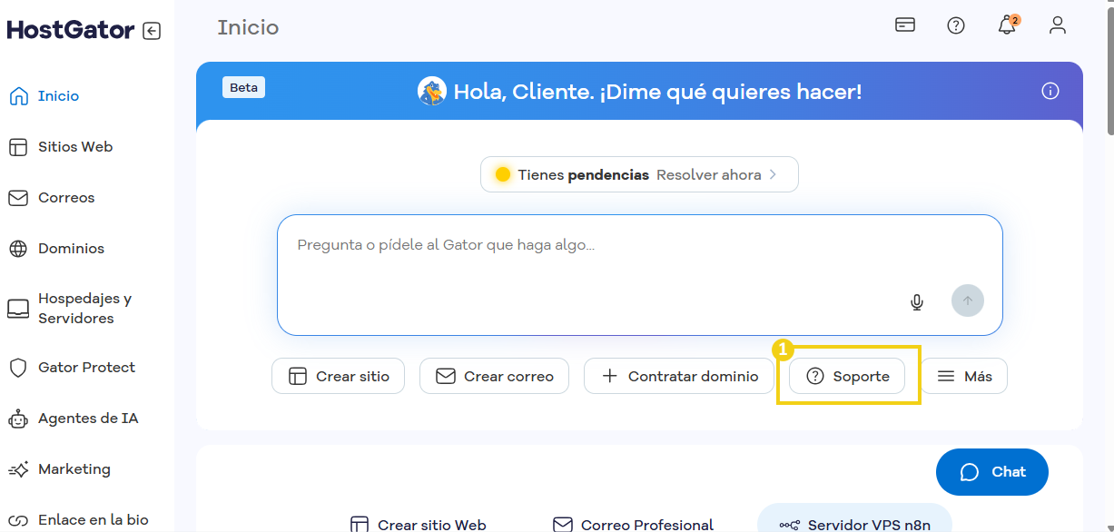
Task: Select the Correo Profesional tab
Action: click(x=634, y=525)
